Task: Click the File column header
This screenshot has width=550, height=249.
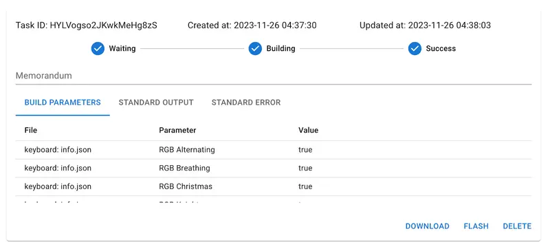Action: pyautogui.click(x=30, y=131)
